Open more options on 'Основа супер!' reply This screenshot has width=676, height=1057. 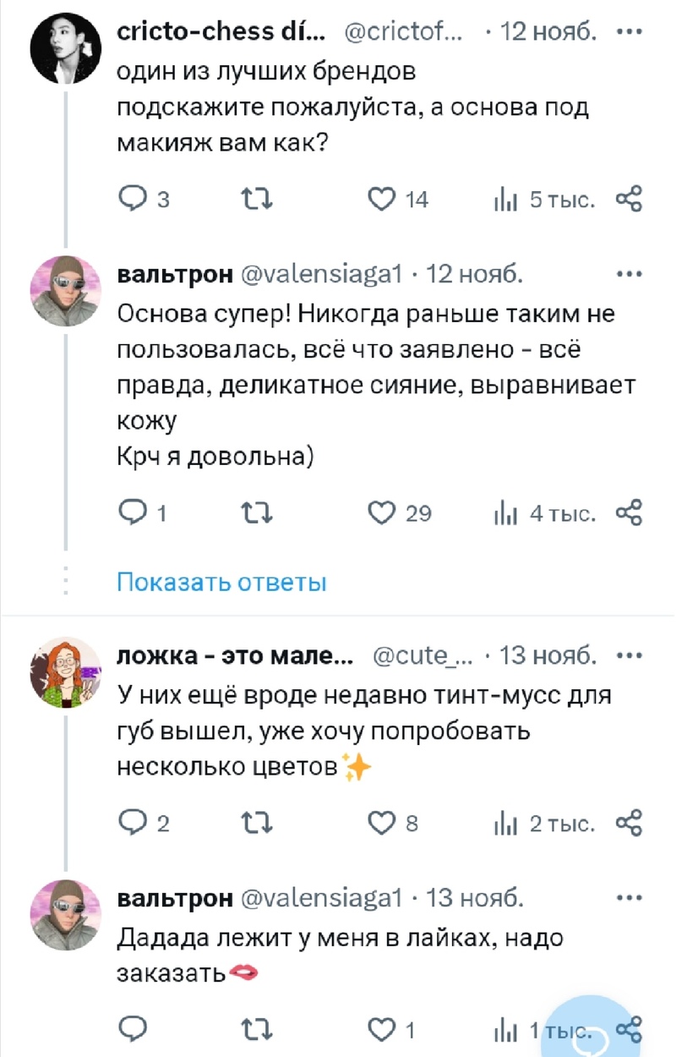(630, 274)
